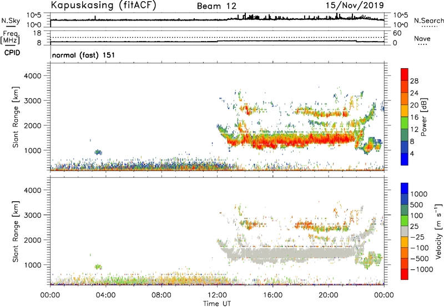The width and height of the screenshot is (444, 307).
Task: Click the "24" label on power colorbar
Action: coord(414,93)
